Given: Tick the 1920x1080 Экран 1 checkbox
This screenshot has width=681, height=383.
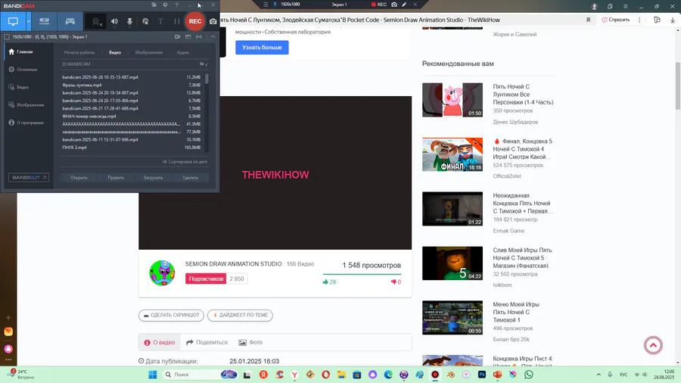Looking at the screenshot, I should tap(7, 37).
